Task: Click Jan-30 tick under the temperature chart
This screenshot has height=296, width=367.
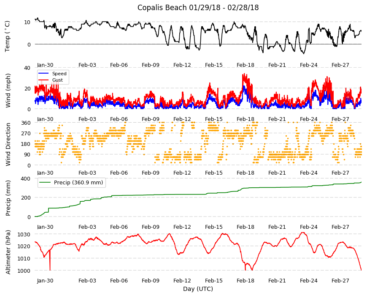Action: [45, 65]
